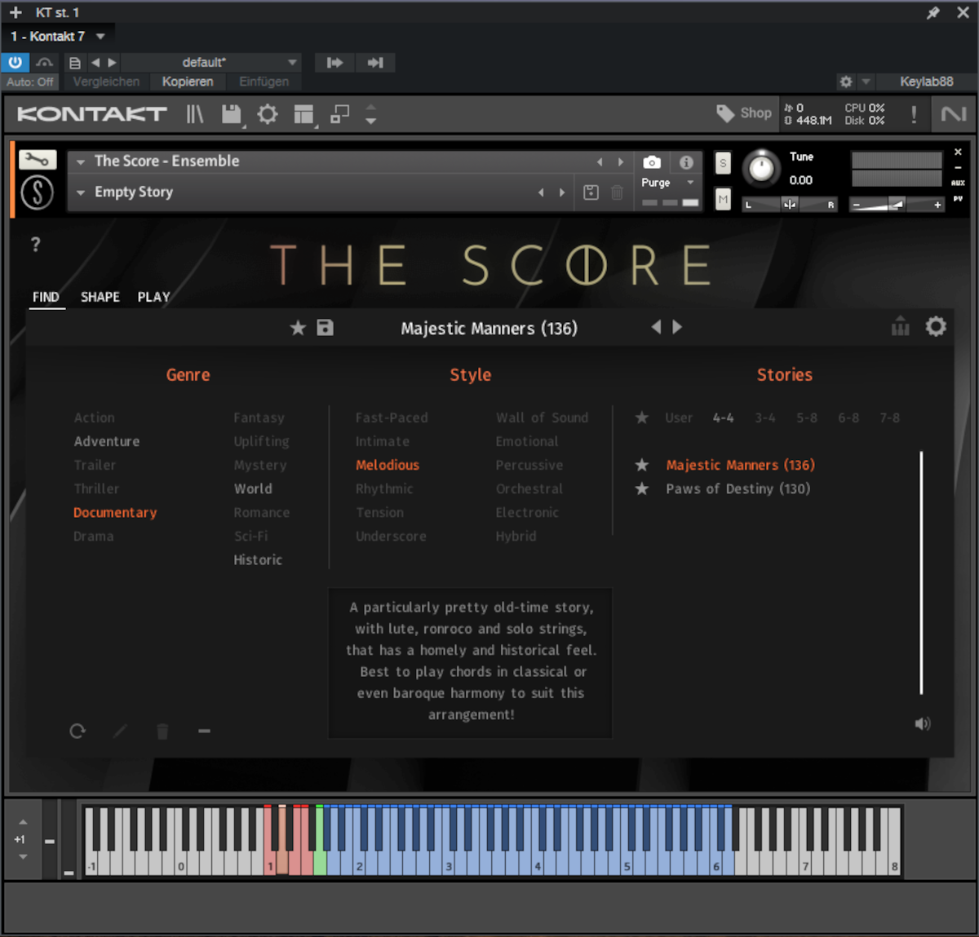Expand the Empty Story snapshot menu
The width and height of the screenshot is (979, 937).
(x=81, y=192)
